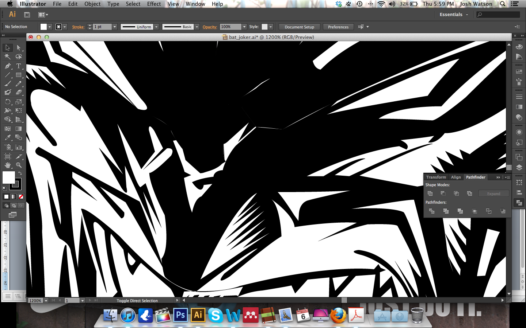Screen dimensions: 526x328
Task: Enable Draw Behind drawing mode
Action: coord(14,206)
